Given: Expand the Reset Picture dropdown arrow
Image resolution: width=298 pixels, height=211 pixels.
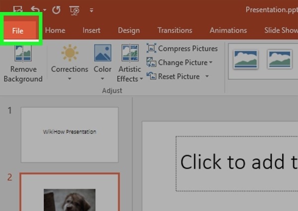Looking at the screenshot, I should click(207, 76).
